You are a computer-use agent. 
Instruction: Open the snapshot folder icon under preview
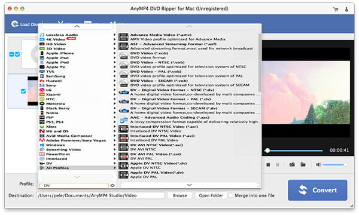[303, 164]
